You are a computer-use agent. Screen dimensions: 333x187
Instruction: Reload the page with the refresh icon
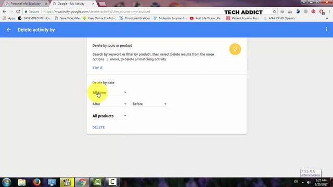[18, 11]
